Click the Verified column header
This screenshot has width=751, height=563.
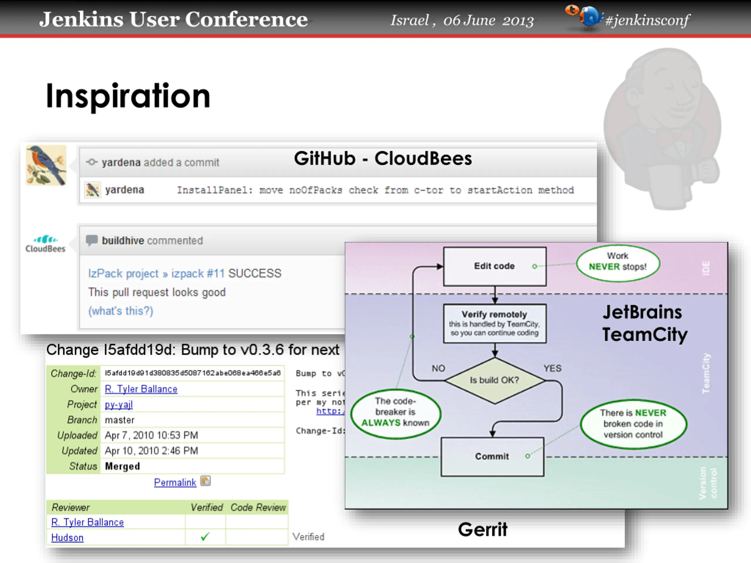(207, 508)
